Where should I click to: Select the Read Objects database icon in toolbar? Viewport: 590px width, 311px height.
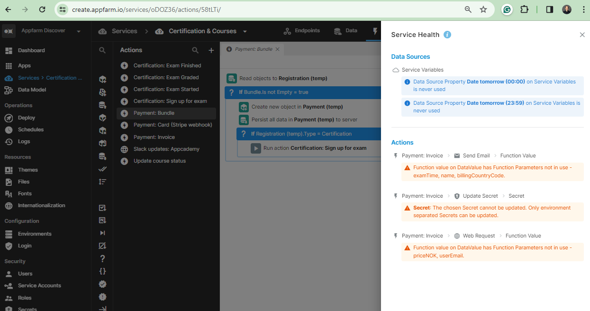click(x=102, y=156)
